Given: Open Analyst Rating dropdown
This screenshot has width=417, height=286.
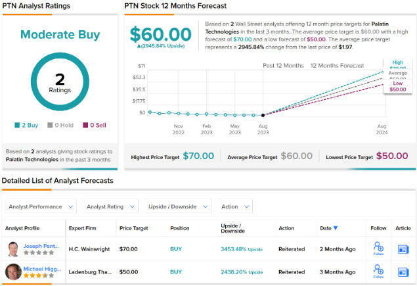Looking at the screenshot, I should 110,206.
